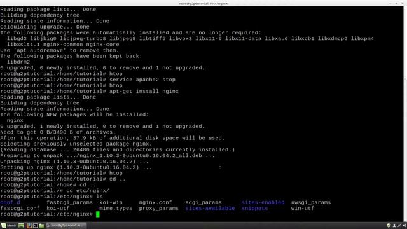Click the network connection tray icon
Screen dimensions: 407x229
click(399, 225)
